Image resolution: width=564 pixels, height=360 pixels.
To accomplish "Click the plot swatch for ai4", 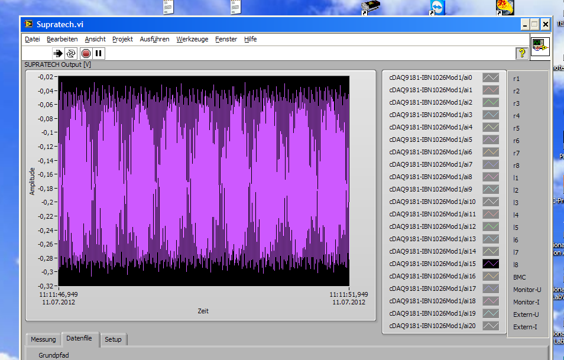I will pos(491,127).
